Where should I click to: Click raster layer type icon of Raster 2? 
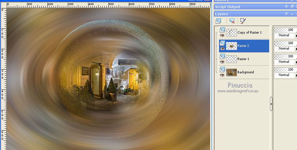[x=222, y=43]
